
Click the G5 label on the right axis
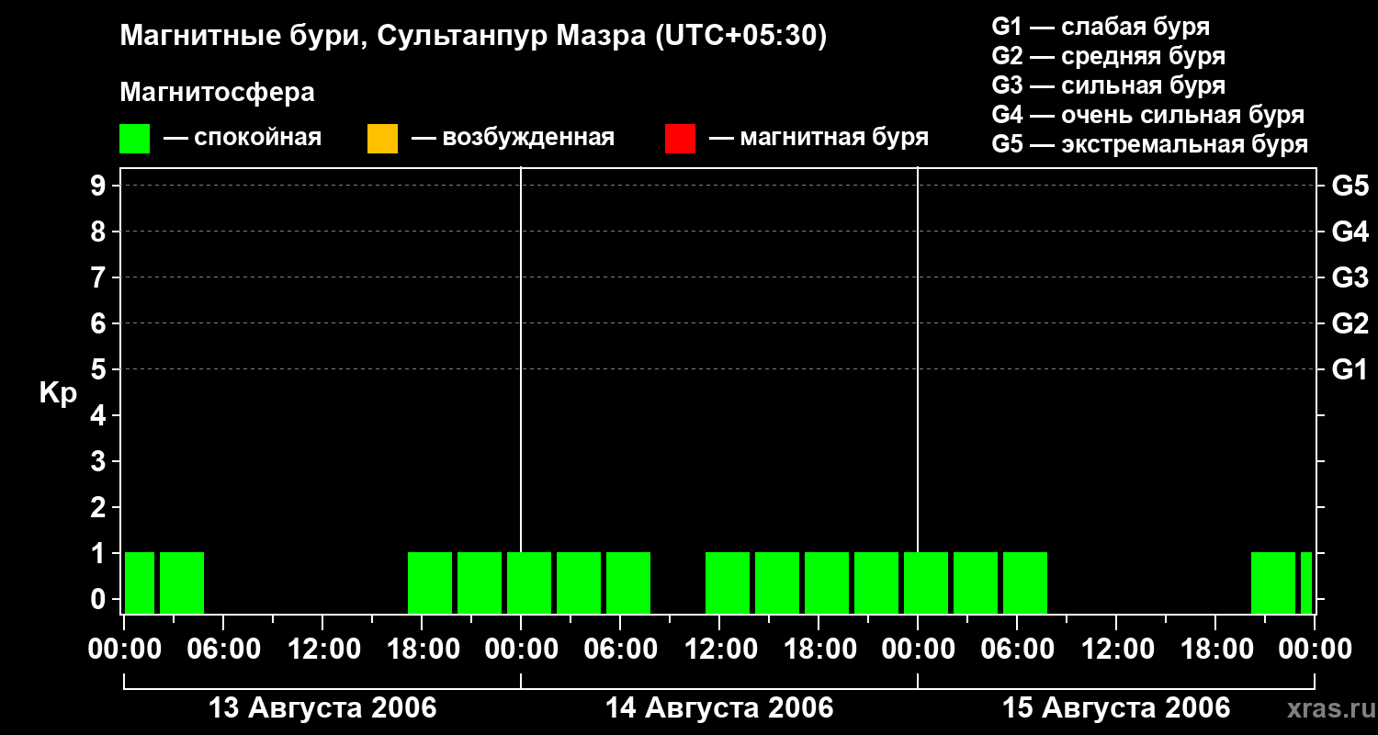pos(1350,187)
